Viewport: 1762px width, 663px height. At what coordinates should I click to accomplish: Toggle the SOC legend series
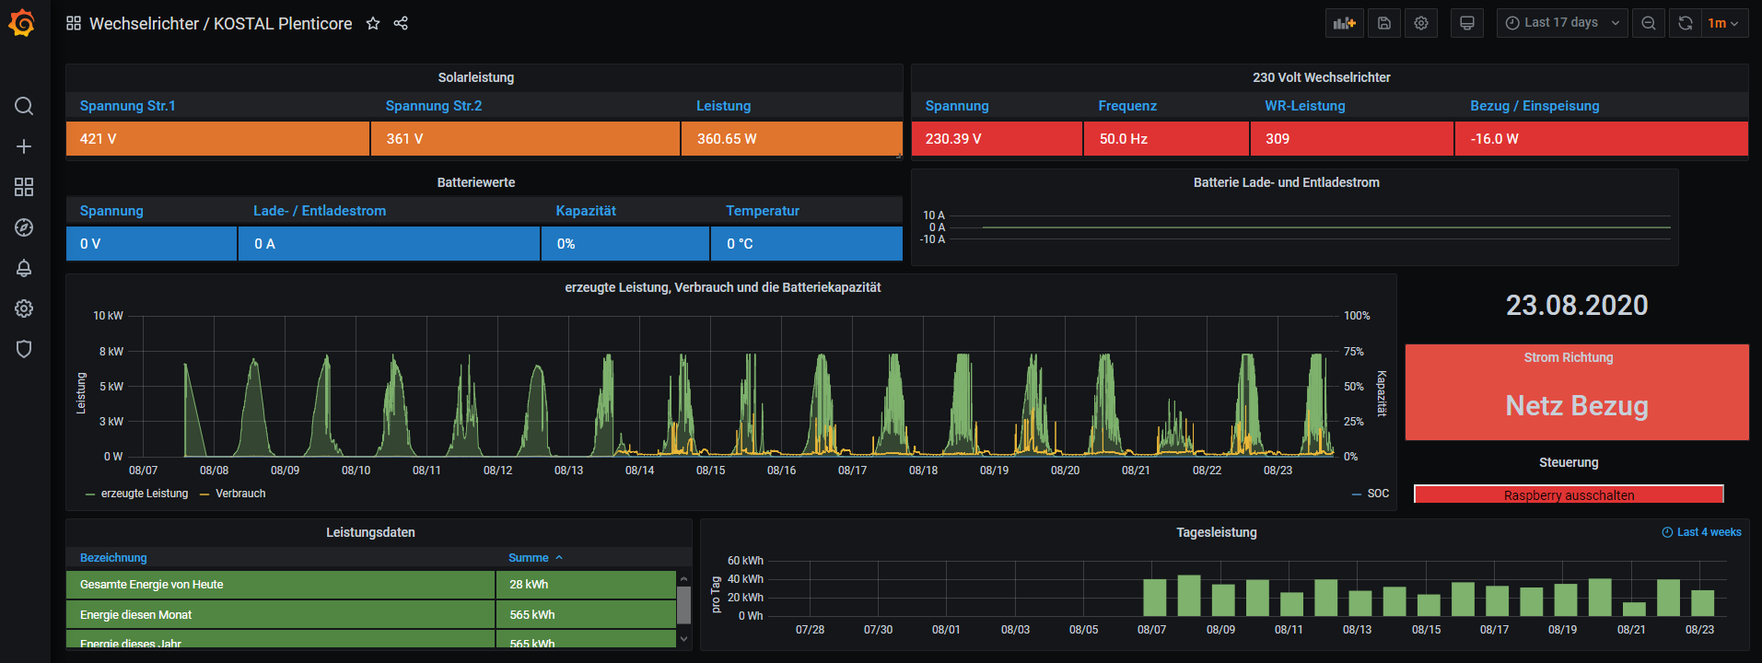coord(1377,494)
